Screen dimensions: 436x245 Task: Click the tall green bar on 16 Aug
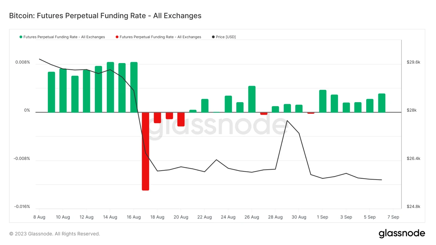coord(134,87)
